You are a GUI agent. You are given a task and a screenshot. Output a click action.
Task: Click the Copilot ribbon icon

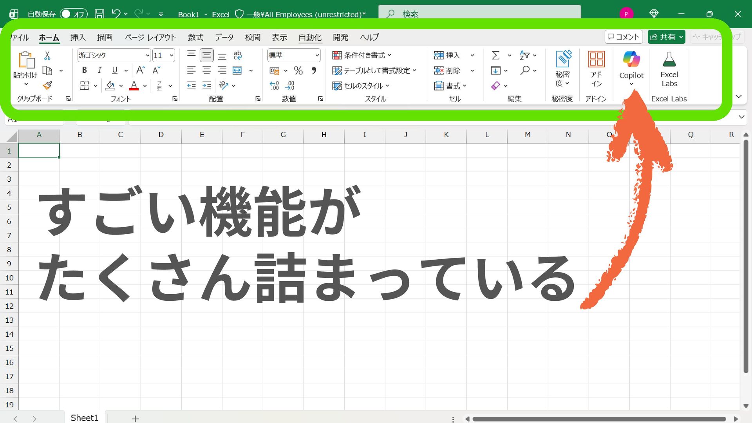click(x=631, y=60)
